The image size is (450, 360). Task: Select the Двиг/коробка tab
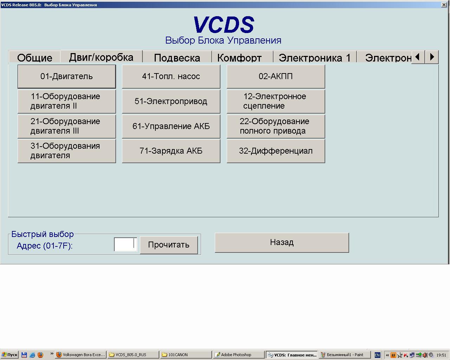coord(101,57)
